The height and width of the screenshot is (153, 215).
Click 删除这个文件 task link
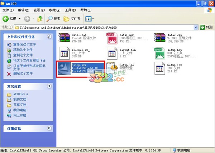tap(23, 73)
